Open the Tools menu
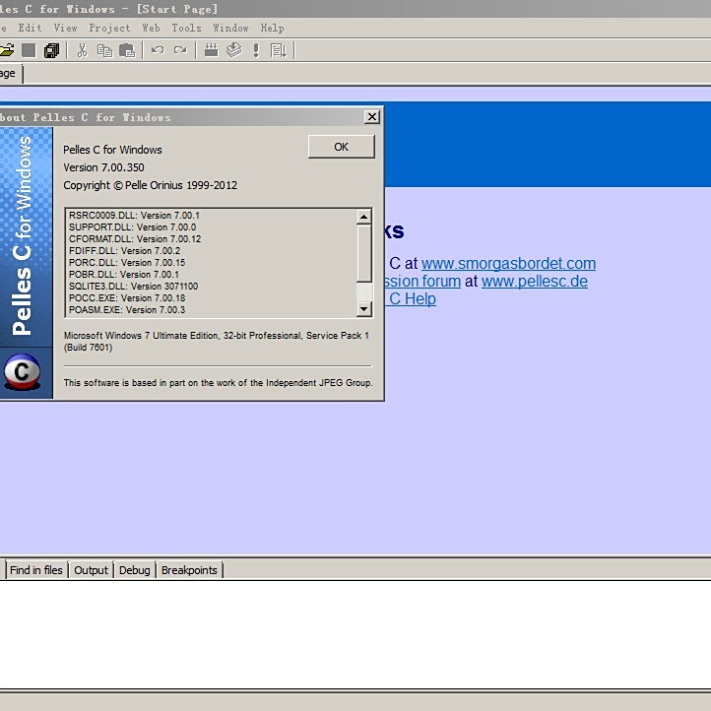Viewport: 711px width, 711px height. click(x=186, y=29)
